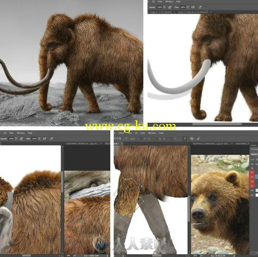Toggle visibility eye of the top layer group

252,164
